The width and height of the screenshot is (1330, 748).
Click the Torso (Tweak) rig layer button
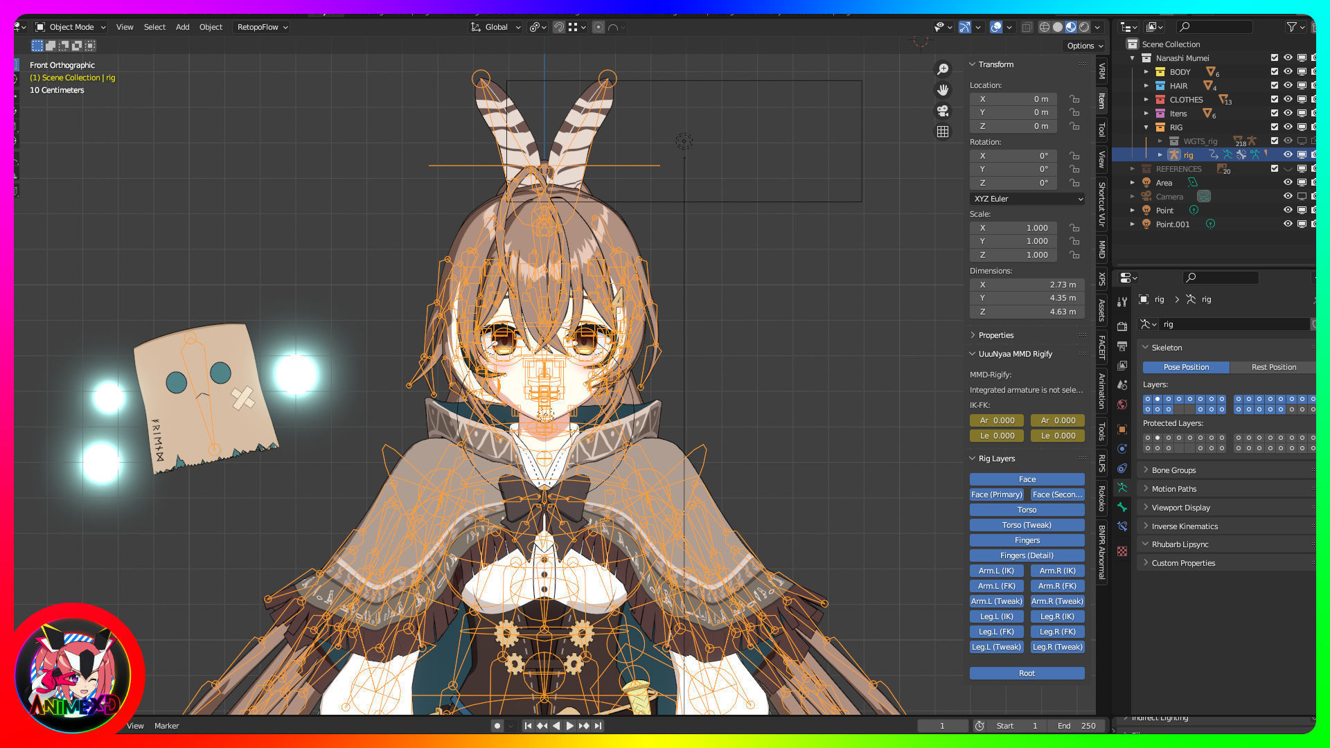[1027, 525]
